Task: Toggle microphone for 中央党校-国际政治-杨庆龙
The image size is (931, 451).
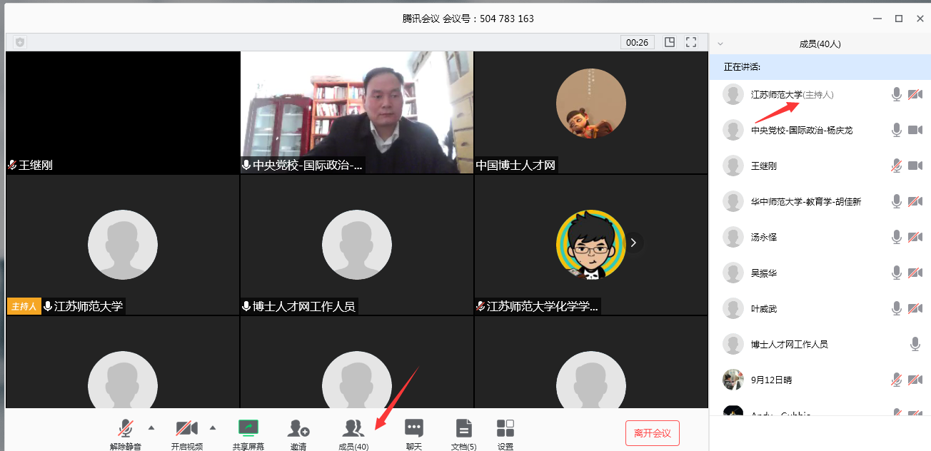Action: coord(896,130)
